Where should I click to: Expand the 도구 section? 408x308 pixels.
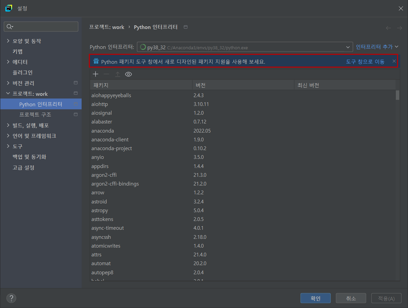[x=8, y=146]
